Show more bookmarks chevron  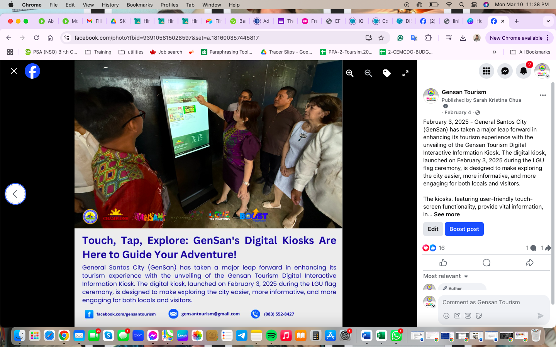[x=495, y=52]
